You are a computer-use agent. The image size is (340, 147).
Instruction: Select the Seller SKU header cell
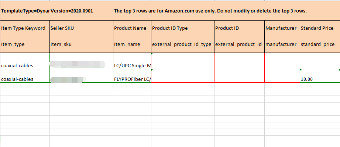point(80,28)
